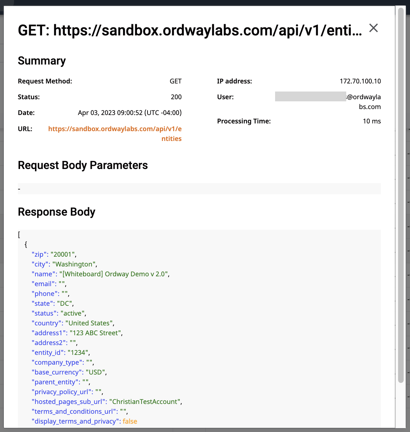Click the status value 200
The image size is (410, 432).
(x=176, y=97)
